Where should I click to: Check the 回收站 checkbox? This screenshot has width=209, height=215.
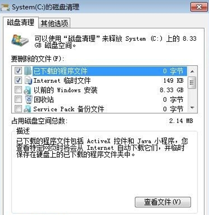(18, 100)
